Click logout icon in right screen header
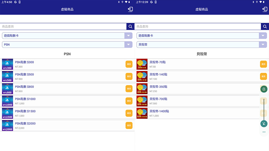 (265, 10)
